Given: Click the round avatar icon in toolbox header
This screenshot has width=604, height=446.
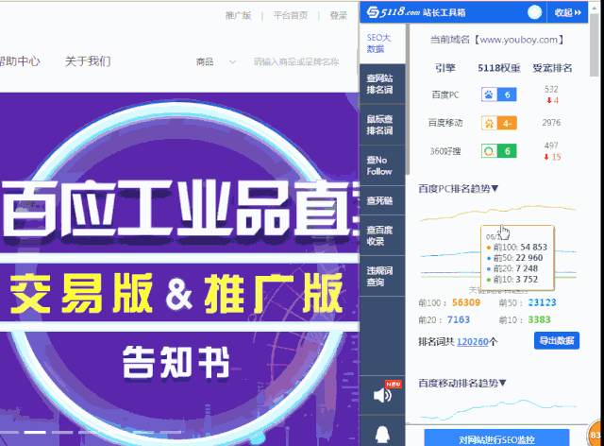Looking at the screenshot, I should pyautogui.click(x=535, y=12).
